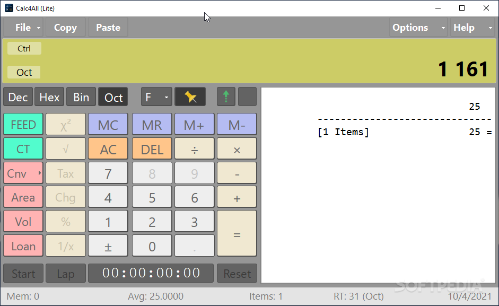Click the DEL key
The height and width of the screenshot is (306, 499).
tap(152, 148)
